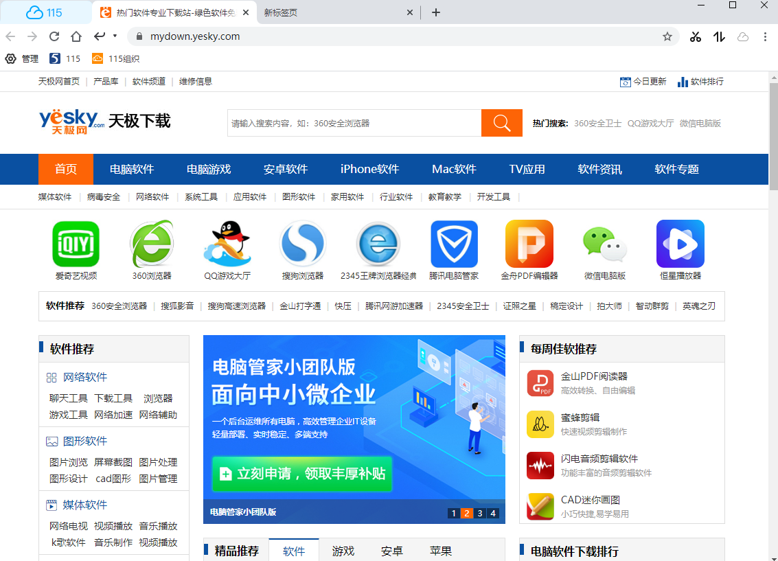Open the browser three-dot menu
The width and height of the screenshot is (778, 561).
[765, 36]
